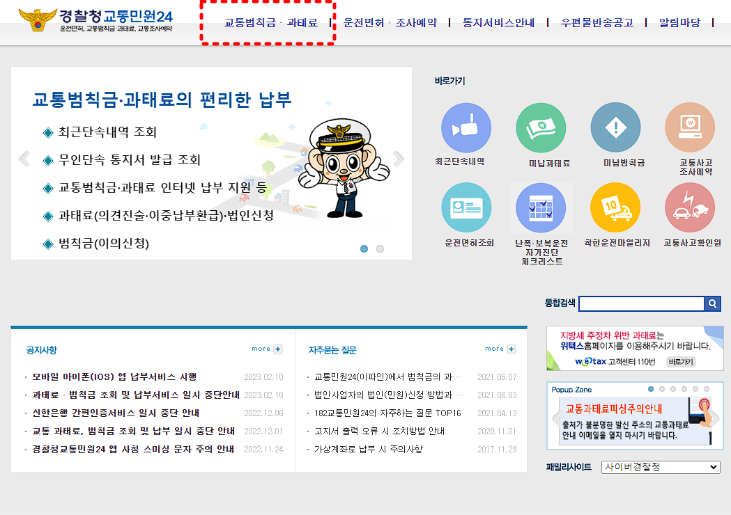The width and height of the screenshot is (731, 515).
Task: Select the 교통사고확인원 icon
Action: point(689,207)
